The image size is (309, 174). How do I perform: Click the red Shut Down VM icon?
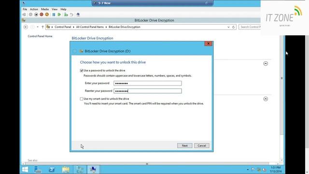tap(42, 14)
